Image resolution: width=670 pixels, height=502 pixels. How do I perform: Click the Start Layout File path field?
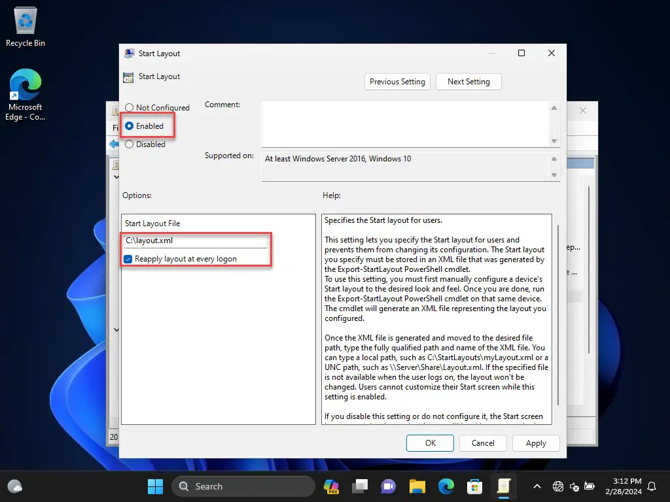pos(196,241)
